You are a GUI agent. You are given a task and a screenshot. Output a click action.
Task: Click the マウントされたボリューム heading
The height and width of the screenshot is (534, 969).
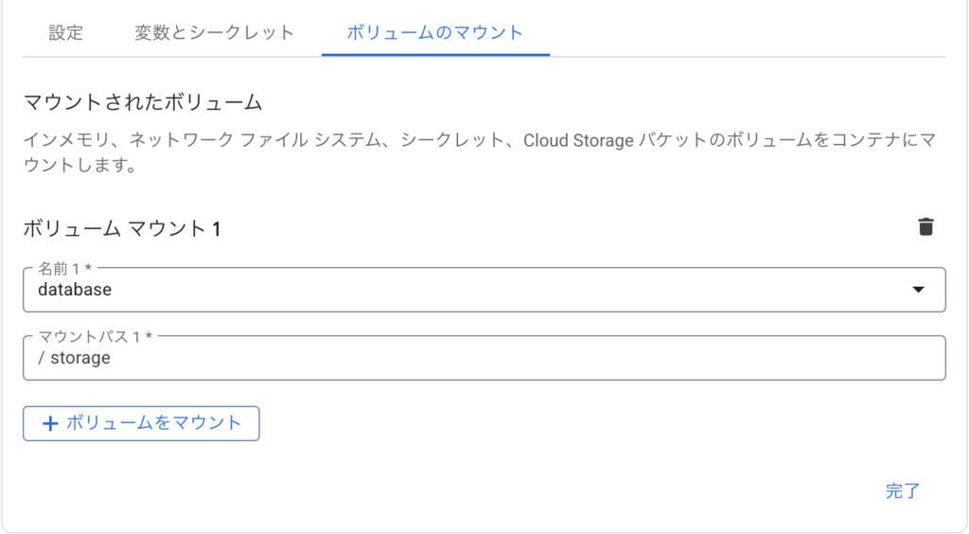click(142, 101)
